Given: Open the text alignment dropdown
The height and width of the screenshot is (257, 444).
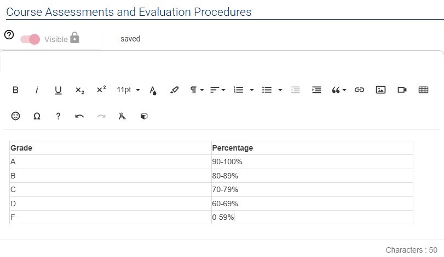Looking at the screenshot, I should [x=217, y=90].
